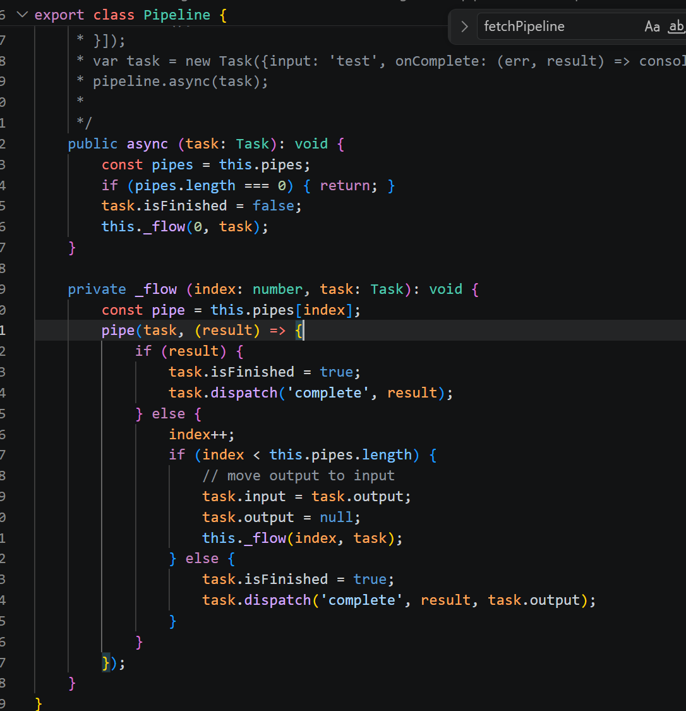
Task: Click the 'Pipeline' class name in sticky header
Action: coord(177,15)
